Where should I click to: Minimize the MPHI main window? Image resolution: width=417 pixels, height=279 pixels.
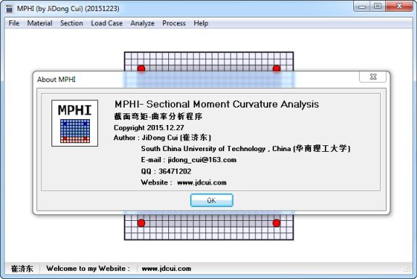[x=362, y=7]
